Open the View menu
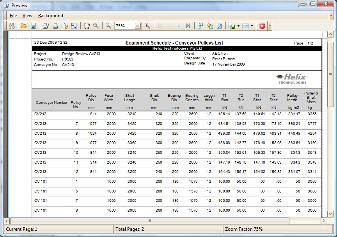The height and width of the screenshot is (237, 337). pos(28,16)
